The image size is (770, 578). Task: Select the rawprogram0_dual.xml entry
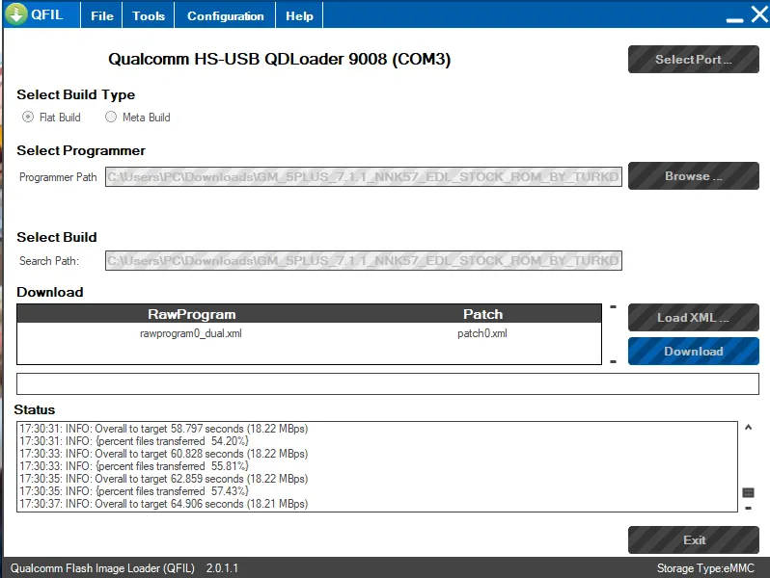coord(191,333)
